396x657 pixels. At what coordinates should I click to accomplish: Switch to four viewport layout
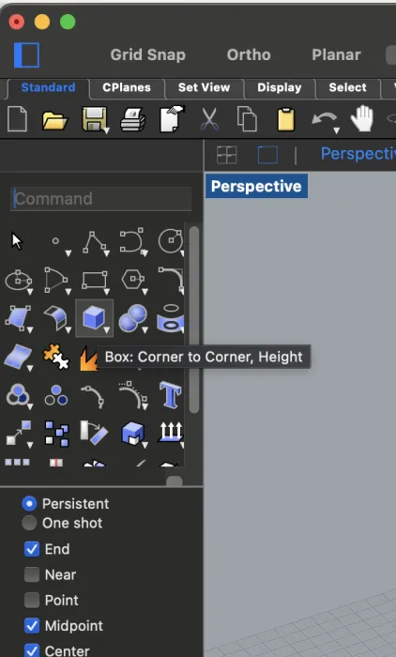227,155
